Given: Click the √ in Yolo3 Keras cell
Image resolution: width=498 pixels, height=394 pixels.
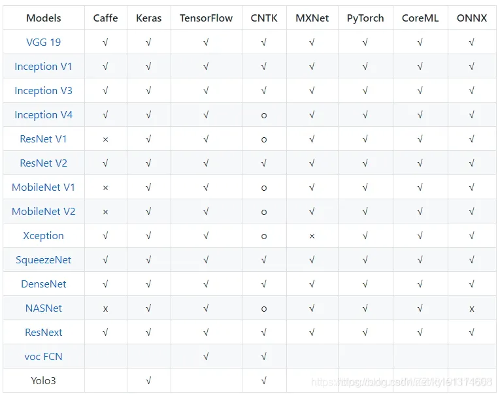Looking at the screenshot, I should tap(148, 381).
